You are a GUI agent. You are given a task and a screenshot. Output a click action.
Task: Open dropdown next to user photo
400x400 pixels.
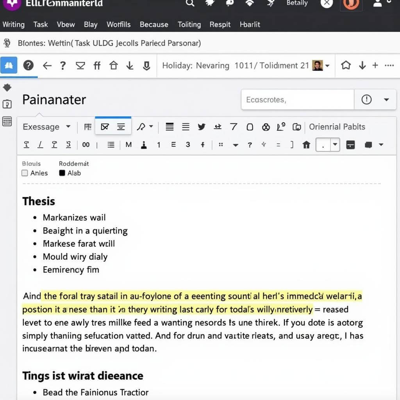coord(327,66)
